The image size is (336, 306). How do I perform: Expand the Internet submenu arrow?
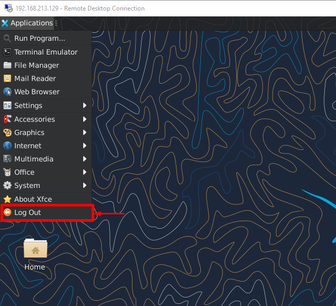click(x=85, y=146)
